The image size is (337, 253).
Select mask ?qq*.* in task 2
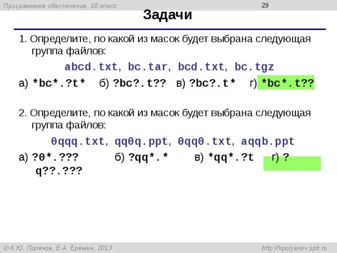[x=148, y=158]
